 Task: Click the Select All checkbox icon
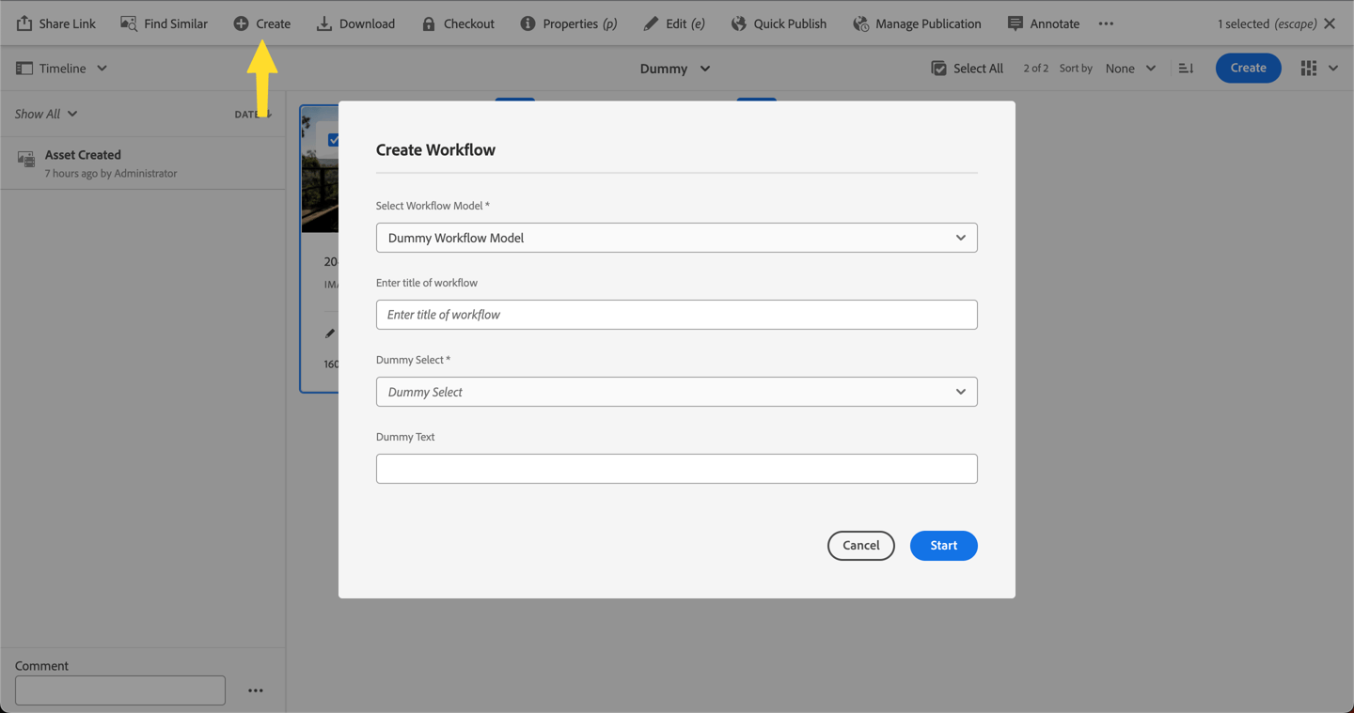[x=938, y=69]
